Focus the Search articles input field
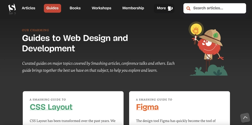This screenshot has width=252, height=125. click(x=215, y=8)
